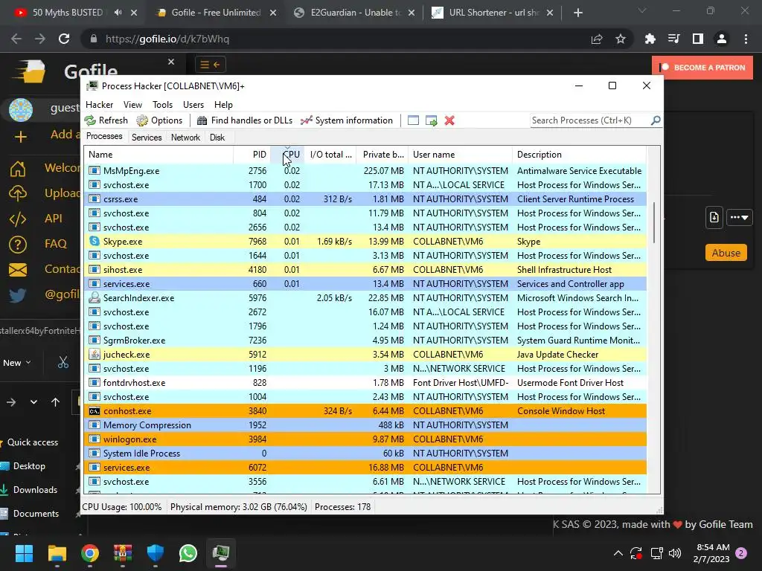Open the Hacker menu
Screen dimensions: 762x571
click(99, 105)
